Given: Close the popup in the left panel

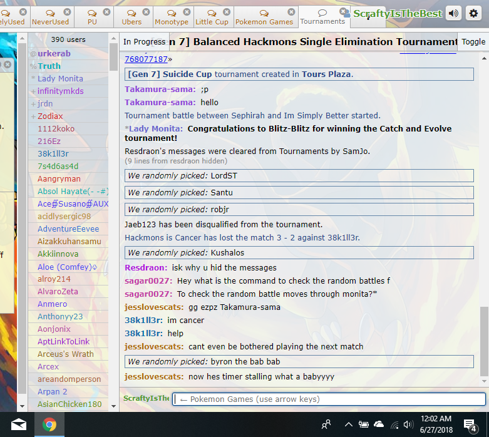Looking at the screenshot, I should (8, 64).
